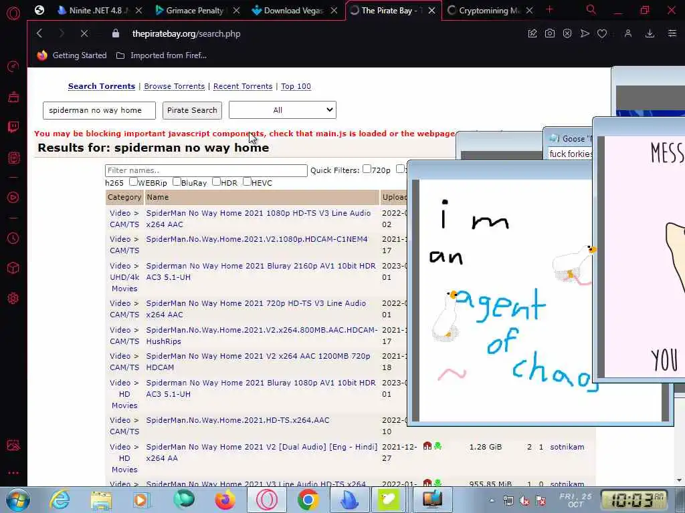685x513 pixels.
Task: Open Spiderman Bluray 2160p AV1 torrent link
Action: (261, 271)
